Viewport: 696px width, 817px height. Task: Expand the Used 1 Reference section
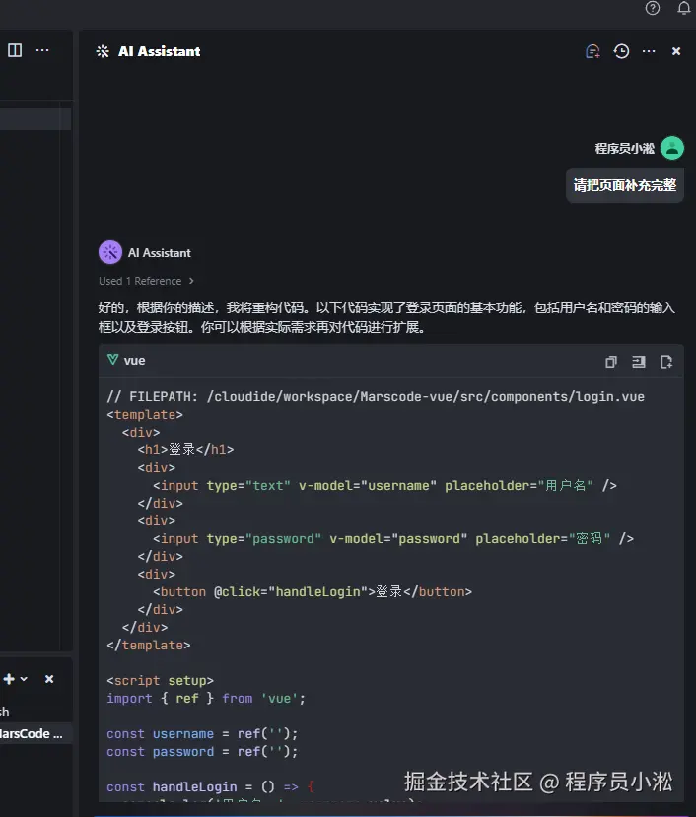pos(146,281)
